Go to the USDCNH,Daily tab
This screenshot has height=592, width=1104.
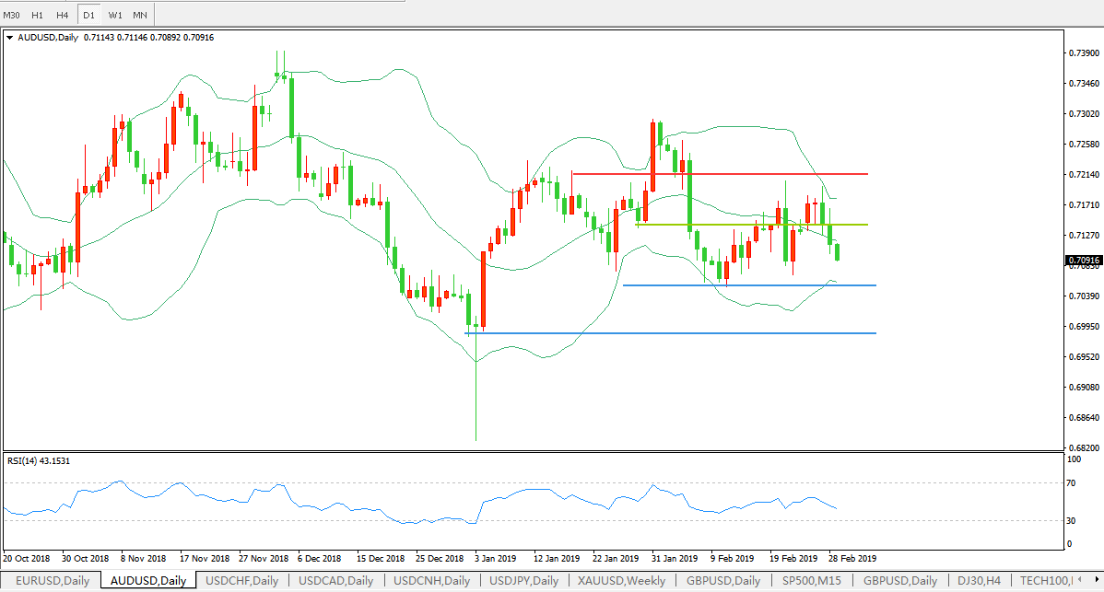tap(431, 581)
